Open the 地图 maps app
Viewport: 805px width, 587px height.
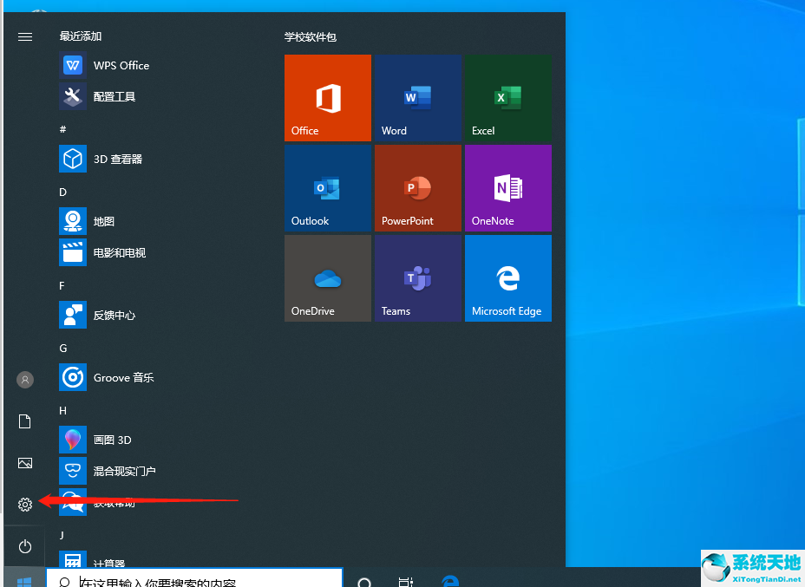tap(103, 222)
